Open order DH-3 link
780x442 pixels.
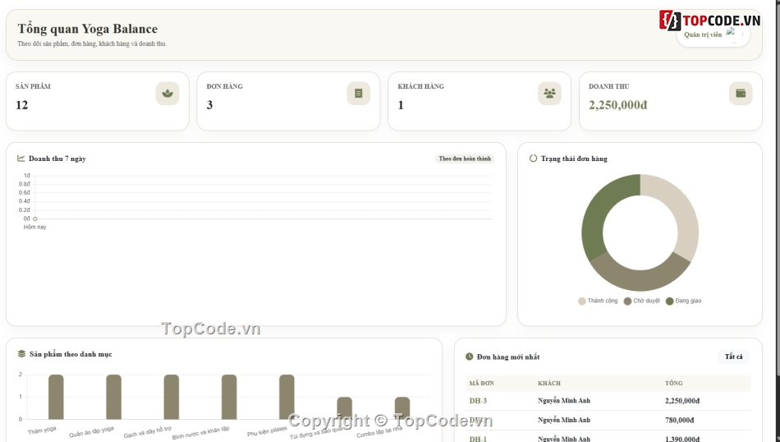tap(478, 401)
